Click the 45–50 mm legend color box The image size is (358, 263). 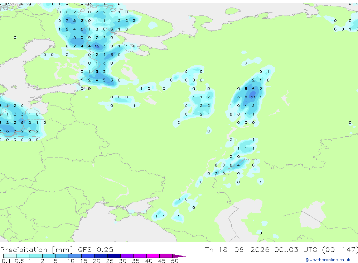tap(166, 256)
